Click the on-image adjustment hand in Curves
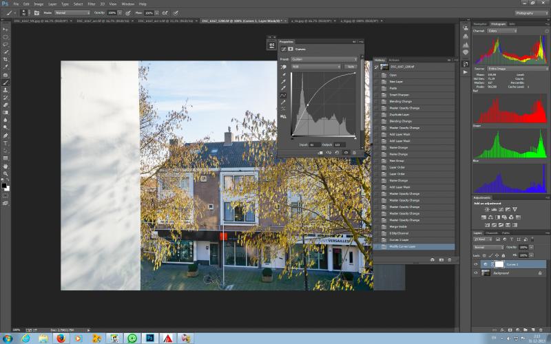This screenshot has width=551, height=344. (283, 67)
